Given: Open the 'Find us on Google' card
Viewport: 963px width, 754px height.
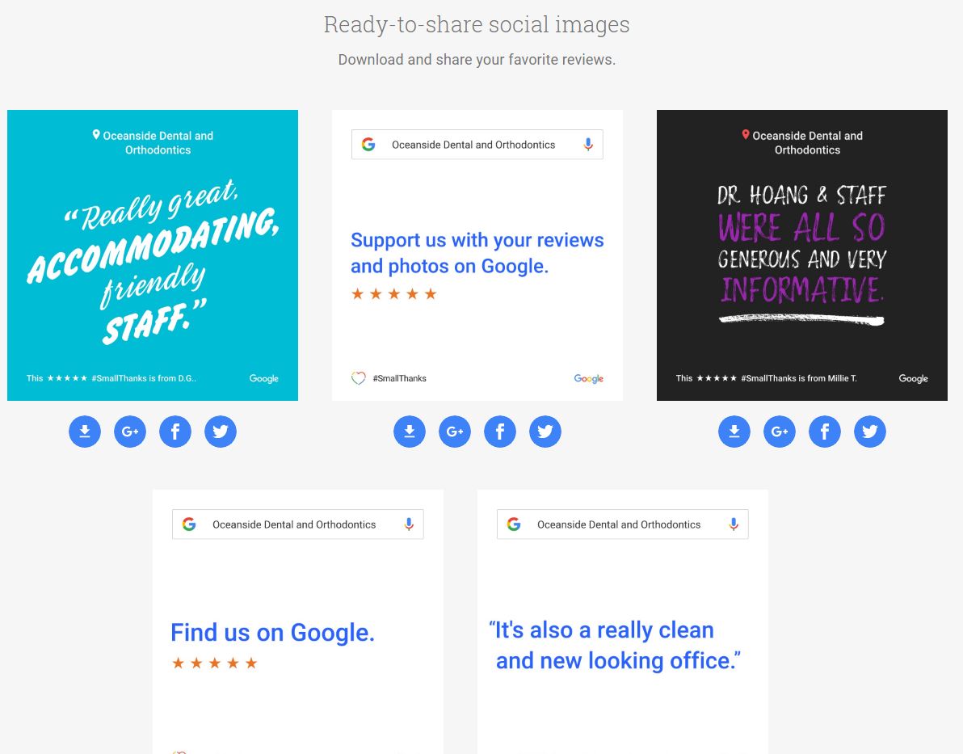Looking at the screenshot, I should pos(298,622).
